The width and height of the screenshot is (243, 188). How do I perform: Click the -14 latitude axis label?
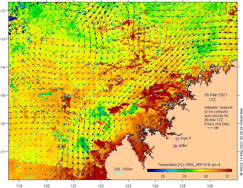click(3, 67)
